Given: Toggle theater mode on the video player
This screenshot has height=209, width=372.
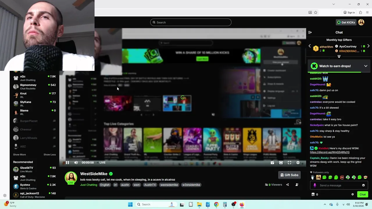Looking at the screenshot, I should [281, 163].
